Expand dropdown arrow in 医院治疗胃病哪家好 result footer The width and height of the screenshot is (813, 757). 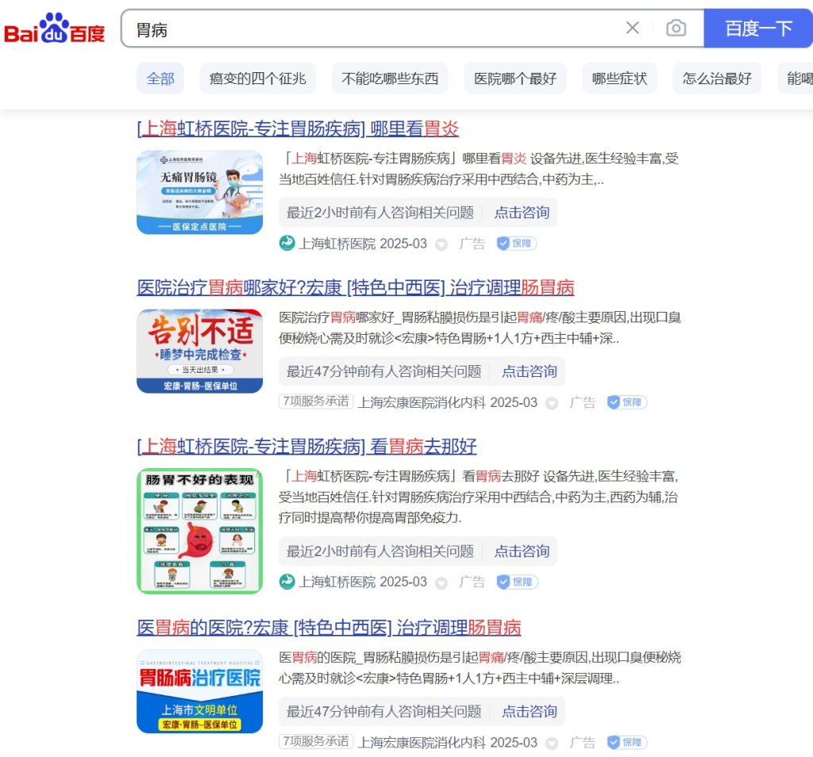click(x=552, y=403)
